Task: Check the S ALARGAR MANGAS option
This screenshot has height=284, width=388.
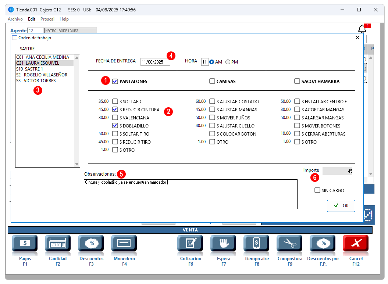Action: click(x=297, y=118)
